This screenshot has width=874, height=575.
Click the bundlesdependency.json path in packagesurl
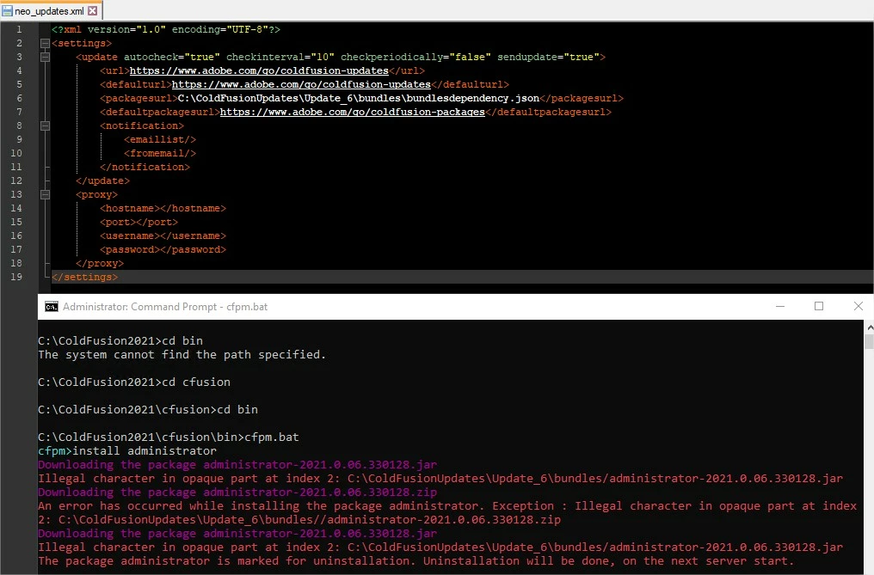(x=359, y=98)
